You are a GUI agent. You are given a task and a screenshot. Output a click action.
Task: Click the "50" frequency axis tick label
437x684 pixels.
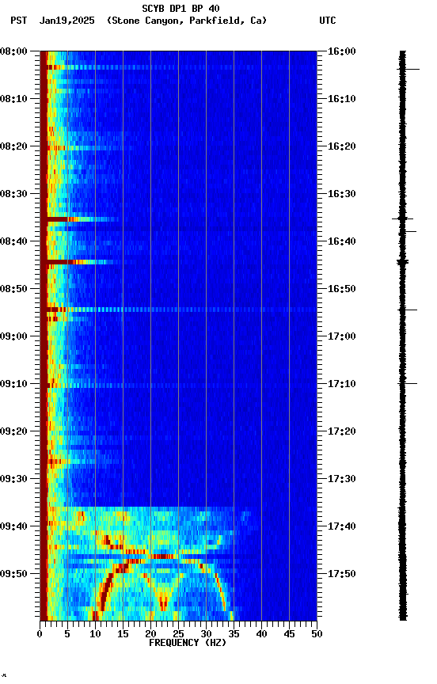(x=317, y=634)
